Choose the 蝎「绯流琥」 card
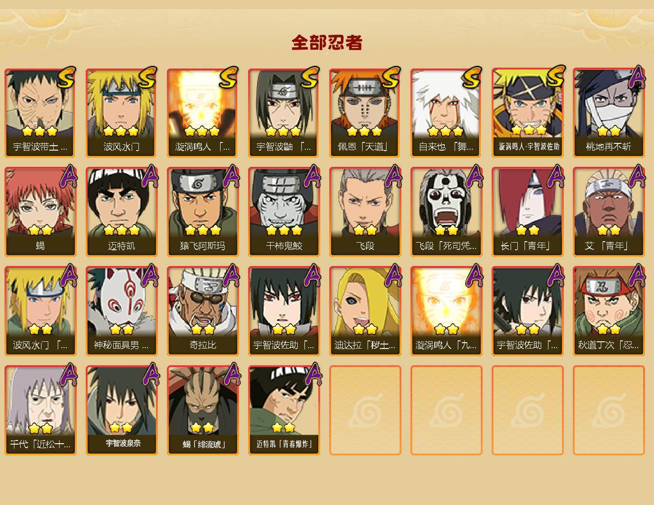 point(203,410)
